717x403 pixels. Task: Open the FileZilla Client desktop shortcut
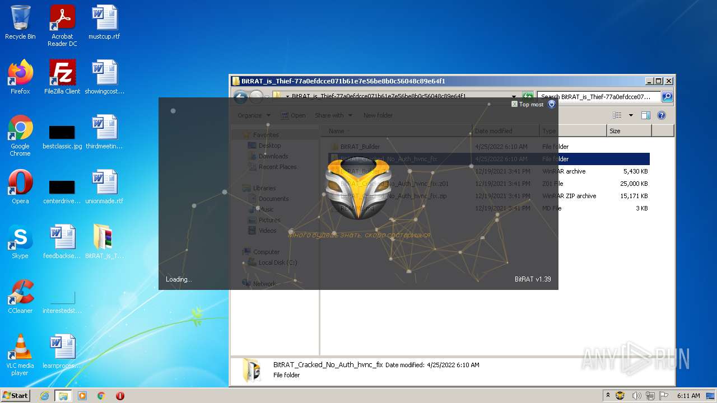(62, 77)
